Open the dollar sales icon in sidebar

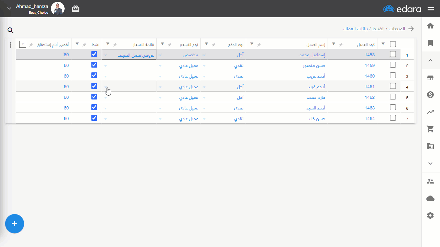(x=430, y=95)
